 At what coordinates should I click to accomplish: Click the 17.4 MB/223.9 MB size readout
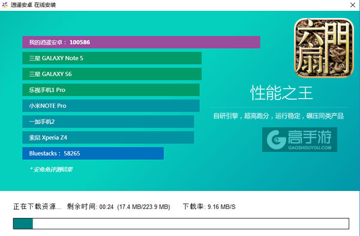[x=144, y=207]
